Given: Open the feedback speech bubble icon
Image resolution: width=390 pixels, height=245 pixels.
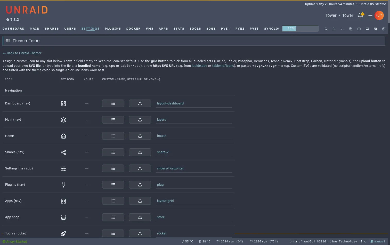Looking at the screenshot, I should coord(359,29).
